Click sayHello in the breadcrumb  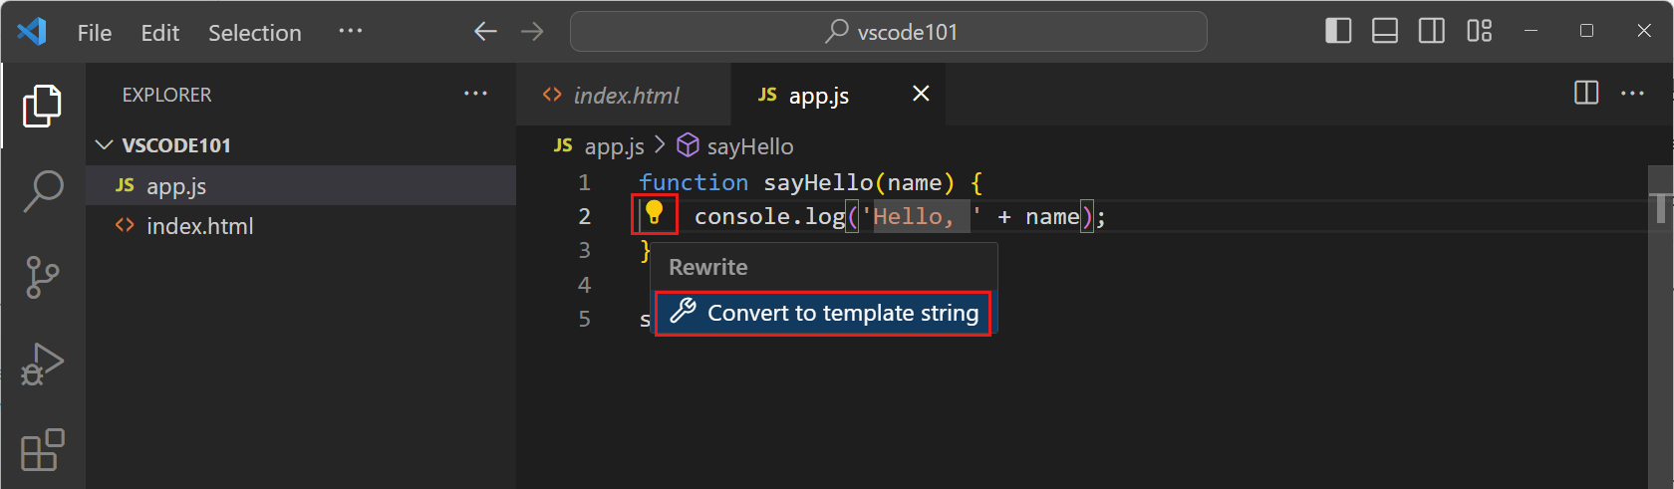[x=749, y=146]
